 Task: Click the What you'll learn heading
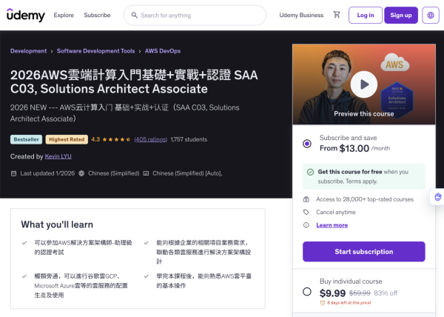pos(57,224)
